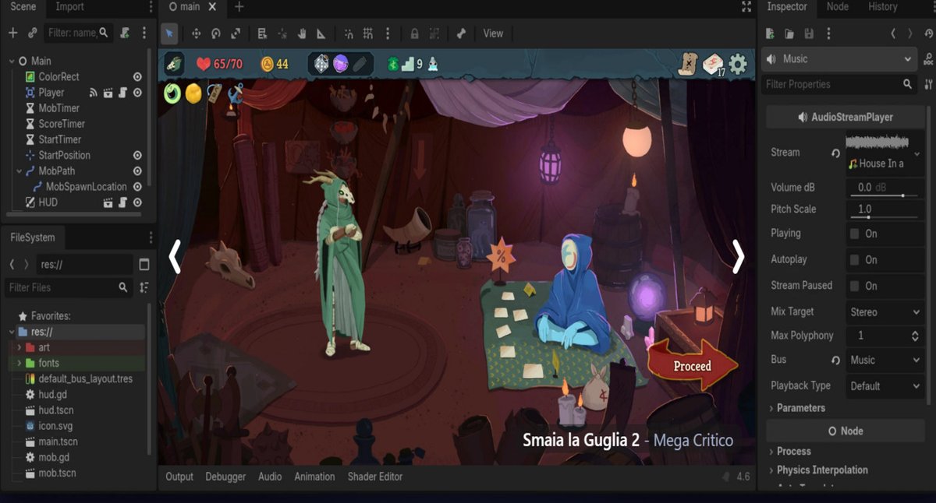Activate the Scale Mode tool

(x=236, y=33)
